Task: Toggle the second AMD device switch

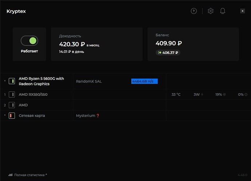Action: [12, 105]
